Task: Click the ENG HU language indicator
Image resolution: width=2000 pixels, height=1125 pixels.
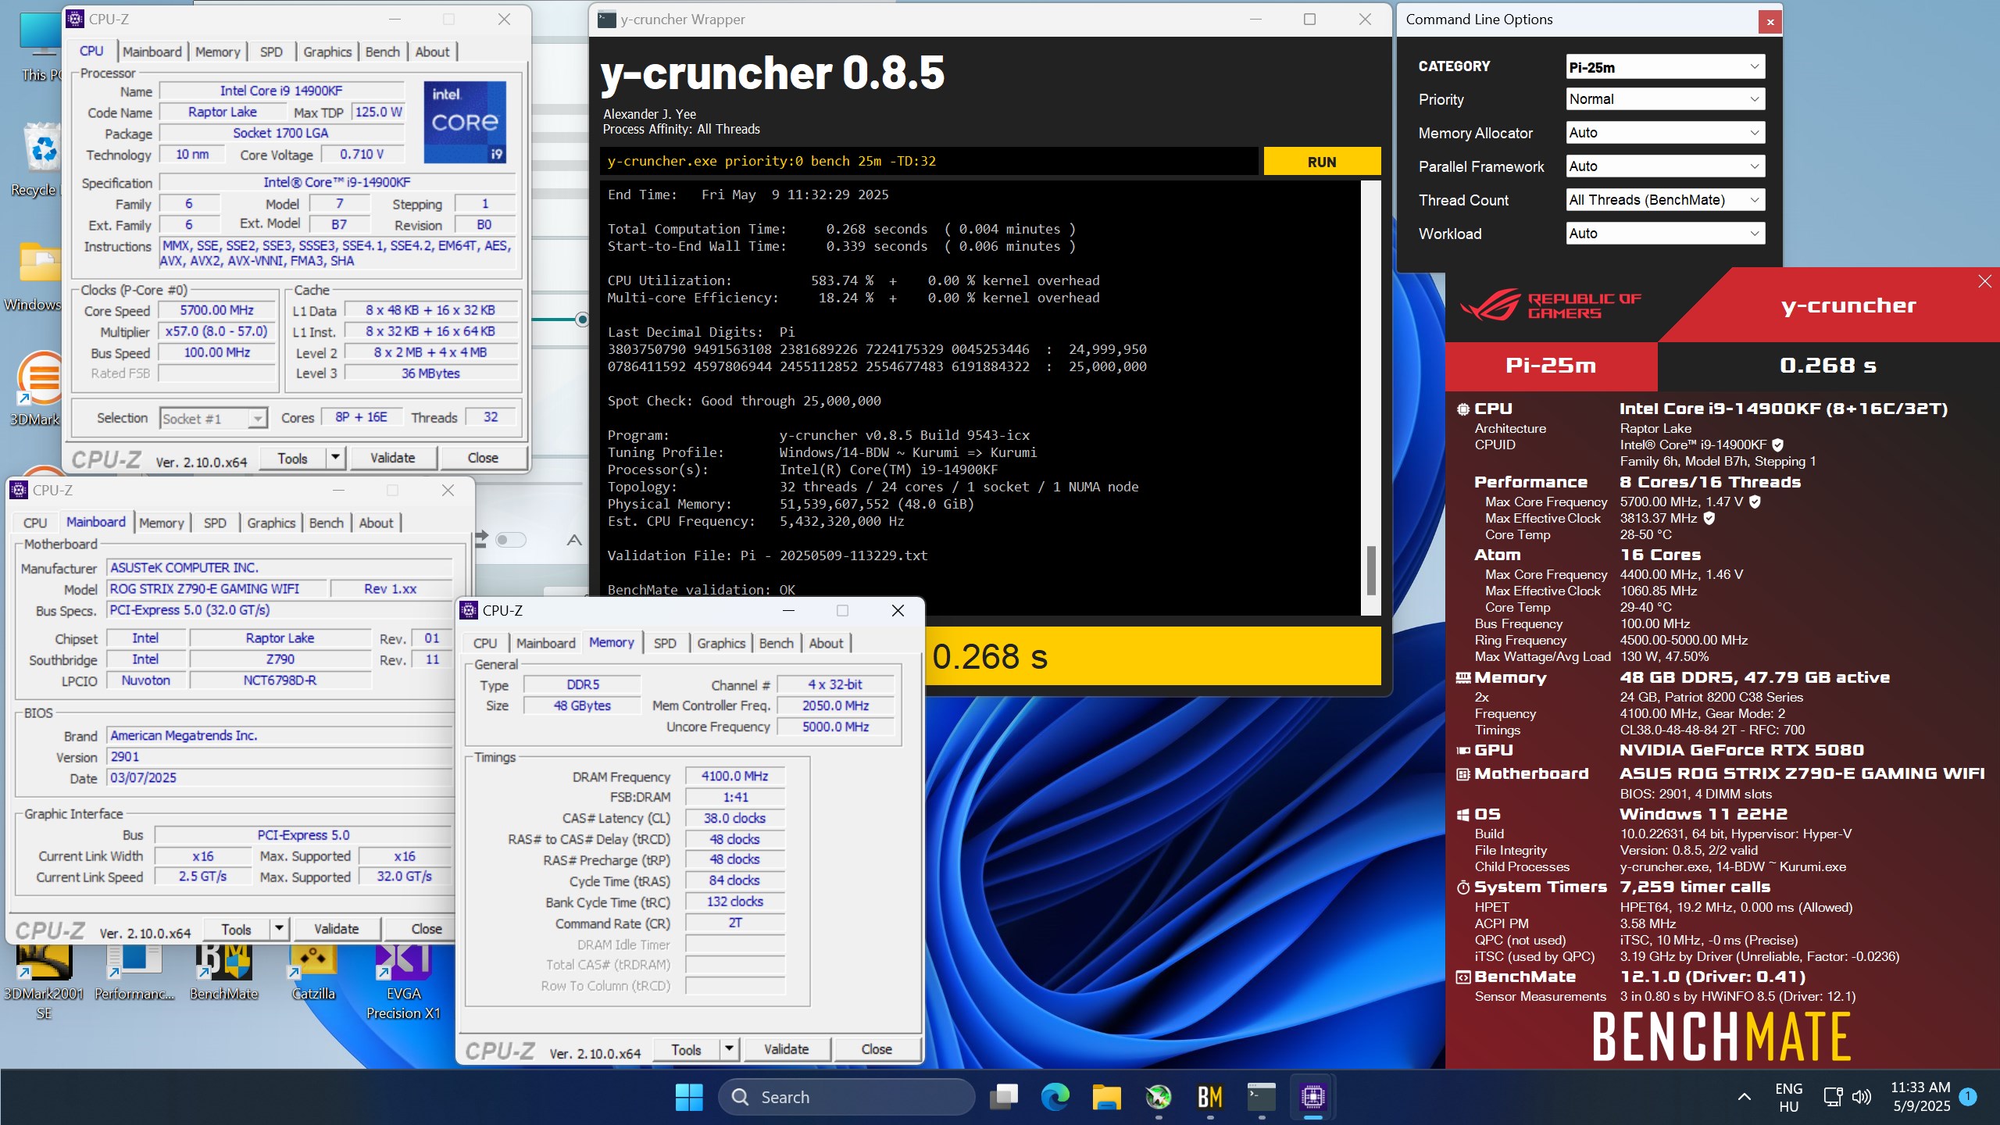Action: tap(1788, 1097)
